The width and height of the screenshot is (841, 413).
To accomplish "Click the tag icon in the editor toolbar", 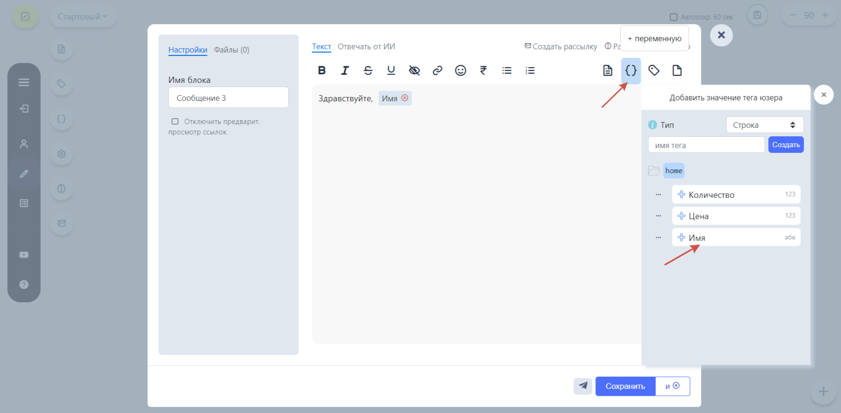I will tap(654, 70).
